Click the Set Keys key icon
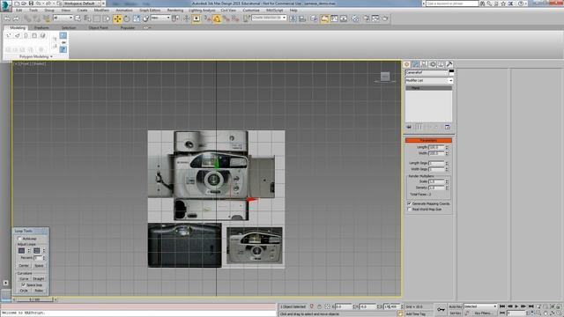Viewport: 564px width, 317px height. click(441, 309)
